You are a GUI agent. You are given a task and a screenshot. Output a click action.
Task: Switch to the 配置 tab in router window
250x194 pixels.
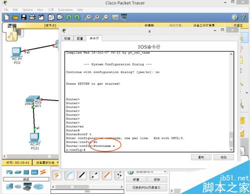(x=80, y=38)
